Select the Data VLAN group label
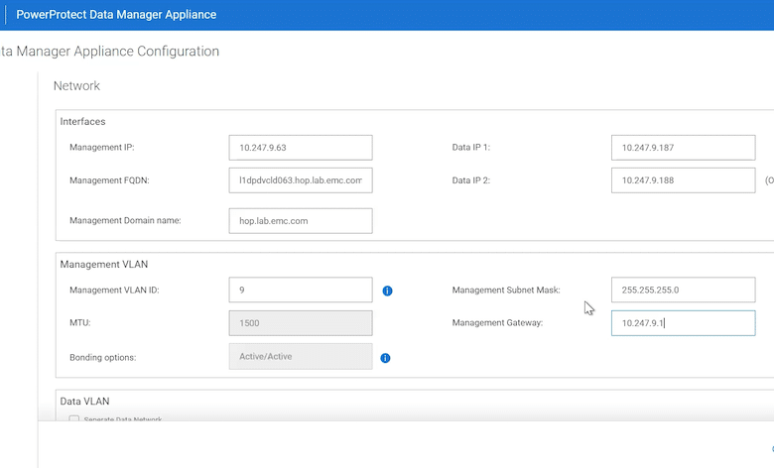This screenshot has width=774, height=468. (x=84, y=402)
